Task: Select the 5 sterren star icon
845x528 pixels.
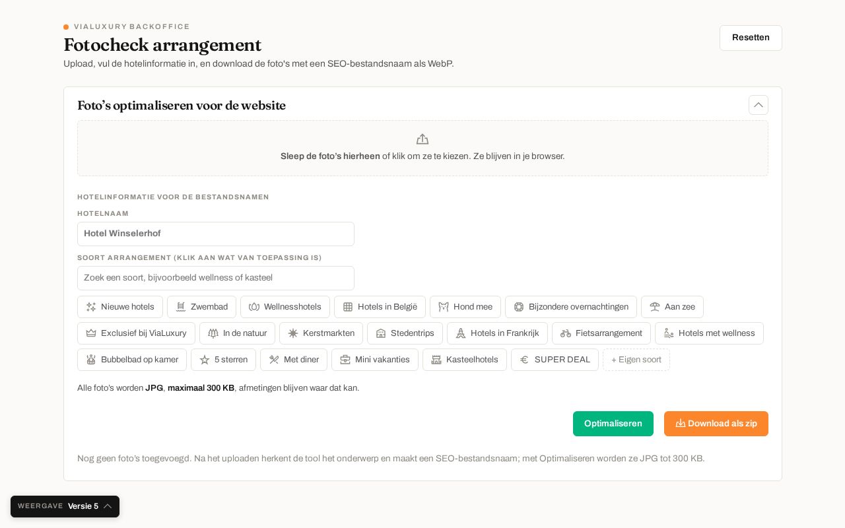Action: 205,360
